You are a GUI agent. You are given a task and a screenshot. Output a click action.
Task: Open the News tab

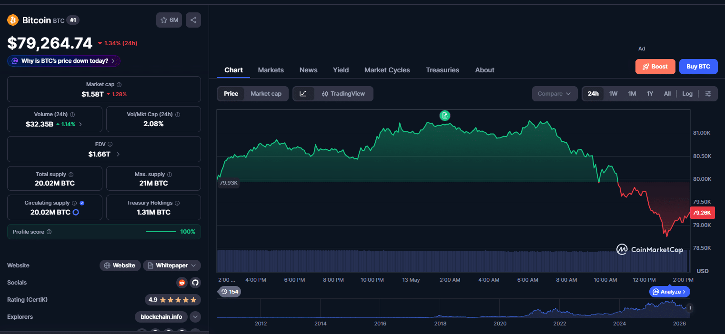(308, 70)
